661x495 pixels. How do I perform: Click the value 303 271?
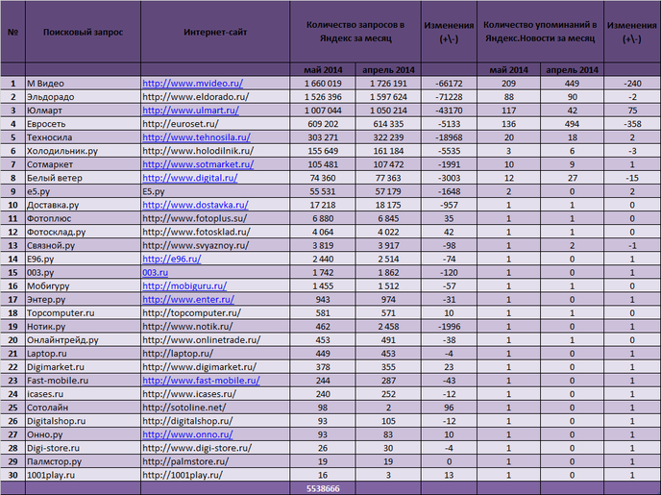point(323,137)
